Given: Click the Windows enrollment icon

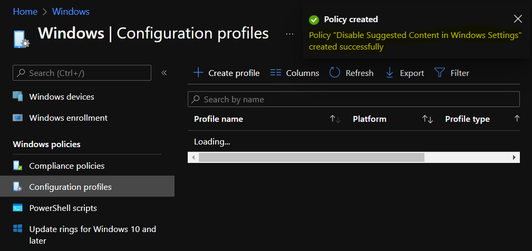Looking at the screenshot, I should 17,118.
